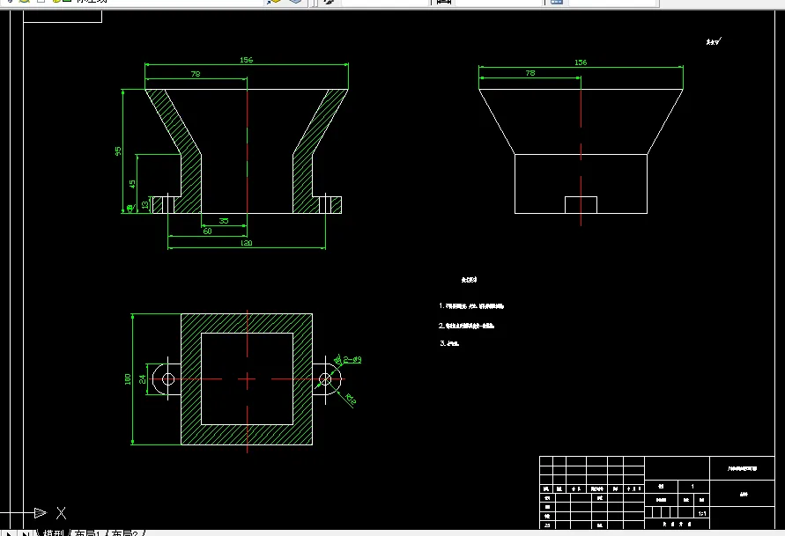Switch to the 模型 model tab
The width and height of the screenshot is (785, 536).
(x=53, y=533)
